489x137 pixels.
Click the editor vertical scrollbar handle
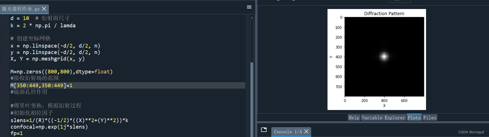[x=252, y=98]
